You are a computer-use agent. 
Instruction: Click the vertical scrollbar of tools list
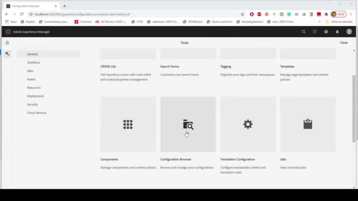coord(354,108)
